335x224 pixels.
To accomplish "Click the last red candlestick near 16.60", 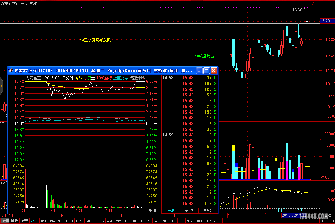I will 310,15.
